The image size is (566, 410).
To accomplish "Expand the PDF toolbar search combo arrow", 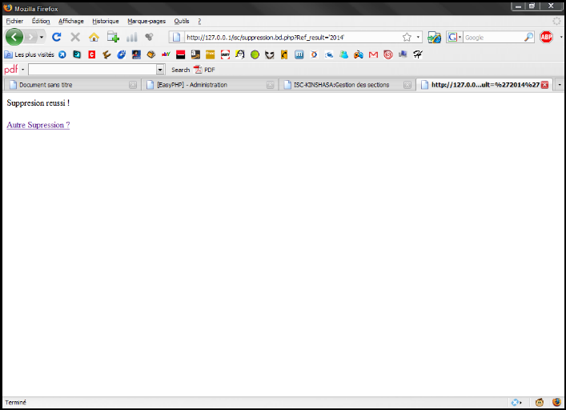I will [160, 70].
